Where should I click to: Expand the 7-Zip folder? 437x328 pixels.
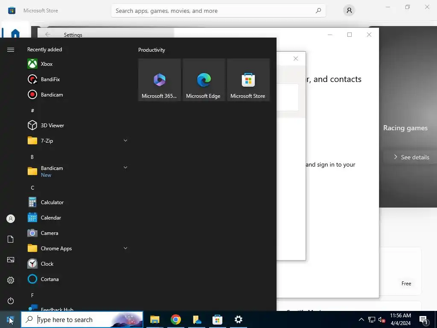[x=78, y=141]
